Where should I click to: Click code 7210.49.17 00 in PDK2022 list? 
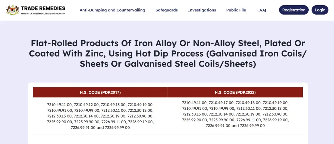(x=222, y=103)
